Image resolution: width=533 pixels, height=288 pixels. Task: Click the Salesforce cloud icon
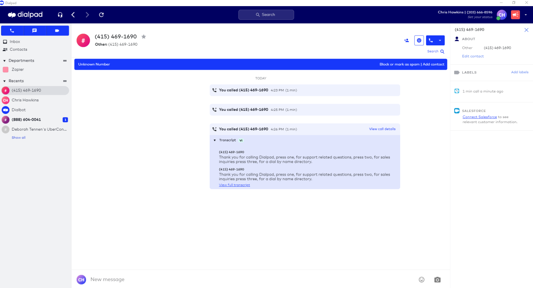457,111
